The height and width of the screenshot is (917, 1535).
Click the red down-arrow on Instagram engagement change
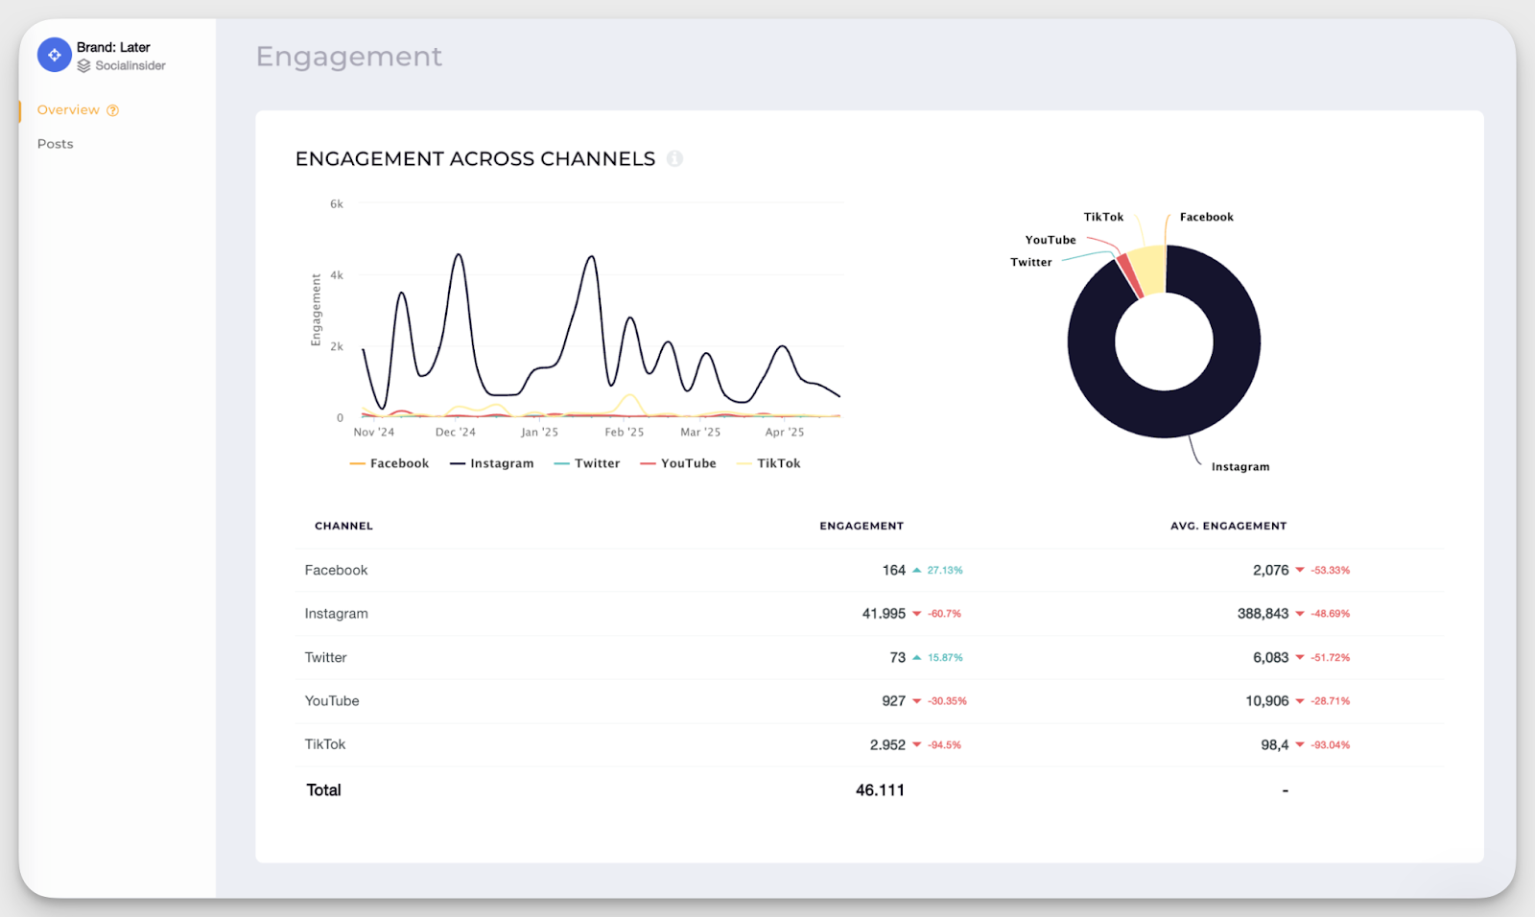pos(918,614)
